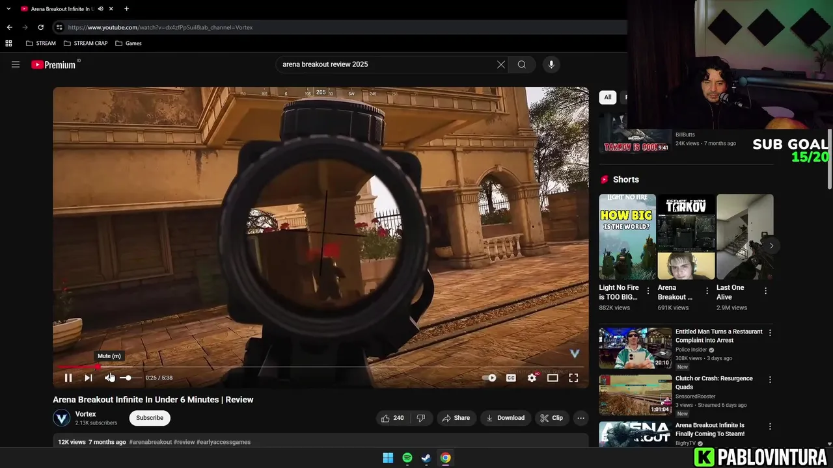
Task: Open the Last One Alive short thumbnail
Action: tap(744, 237)
